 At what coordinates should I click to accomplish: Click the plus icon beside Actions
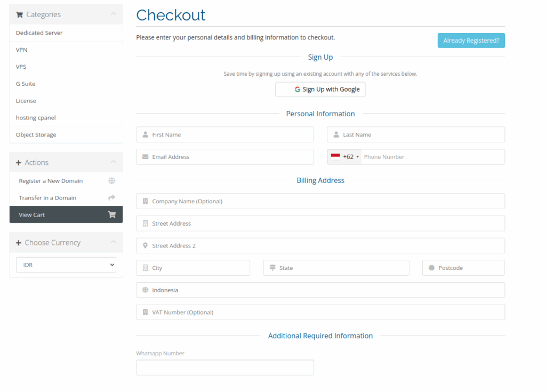click(x=19, y=163)
